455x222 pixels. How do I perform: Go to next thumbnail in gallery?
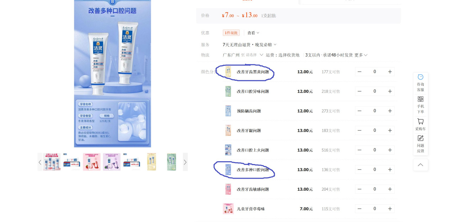185,162
